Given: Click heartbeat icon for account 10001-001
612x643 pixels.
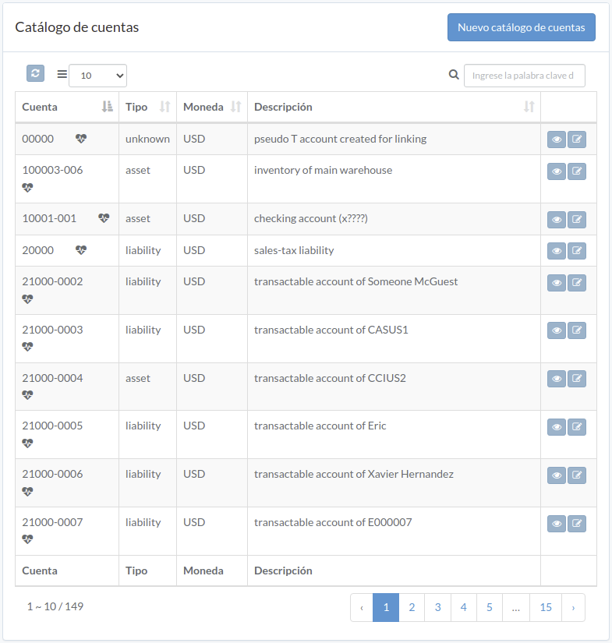Looking at the screenshot, I should coord(104,218).
